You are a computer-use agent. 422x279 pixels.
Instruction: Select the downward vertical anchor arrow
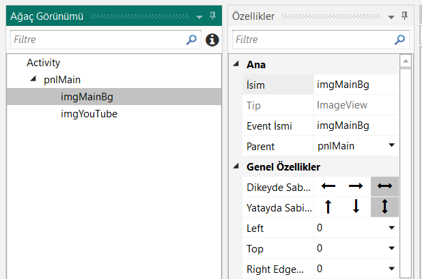point(356,207)
